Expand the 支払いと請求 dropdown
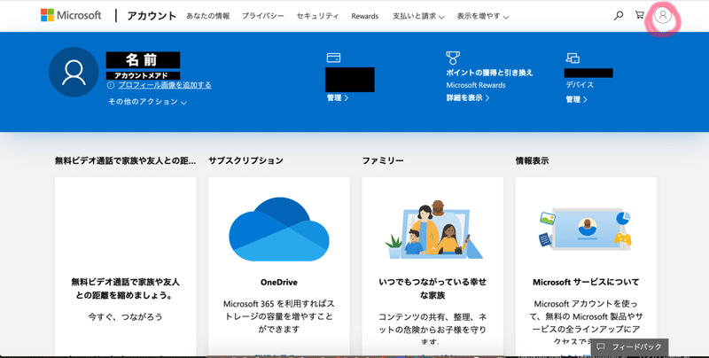Viewport: 709px width, 358px height. pyautogui.click(x=418, y=16)
